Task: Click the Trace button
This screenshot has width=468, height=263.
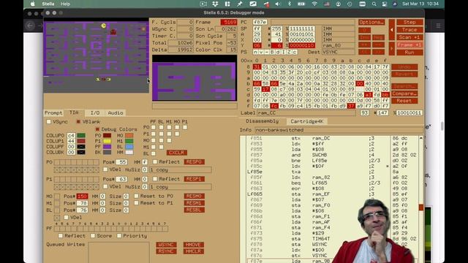Action: (409, 29)
